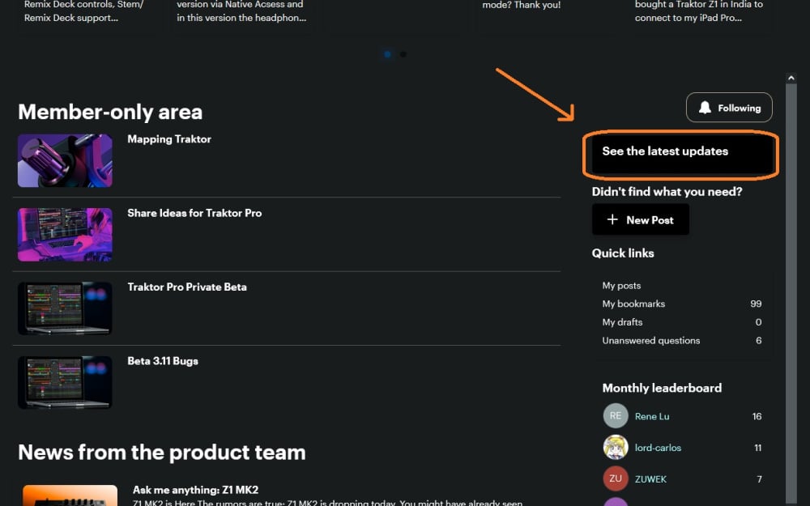The width and height of the screenshot is (810, 506).
Task: Click Mapping Traktor thumbnail image
Action: tap(65, 160)
